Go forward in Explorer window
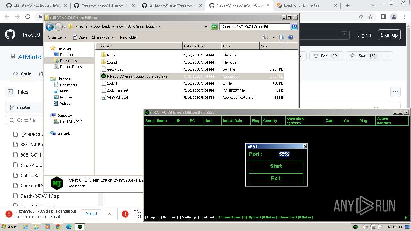 [x=58, y=27]
